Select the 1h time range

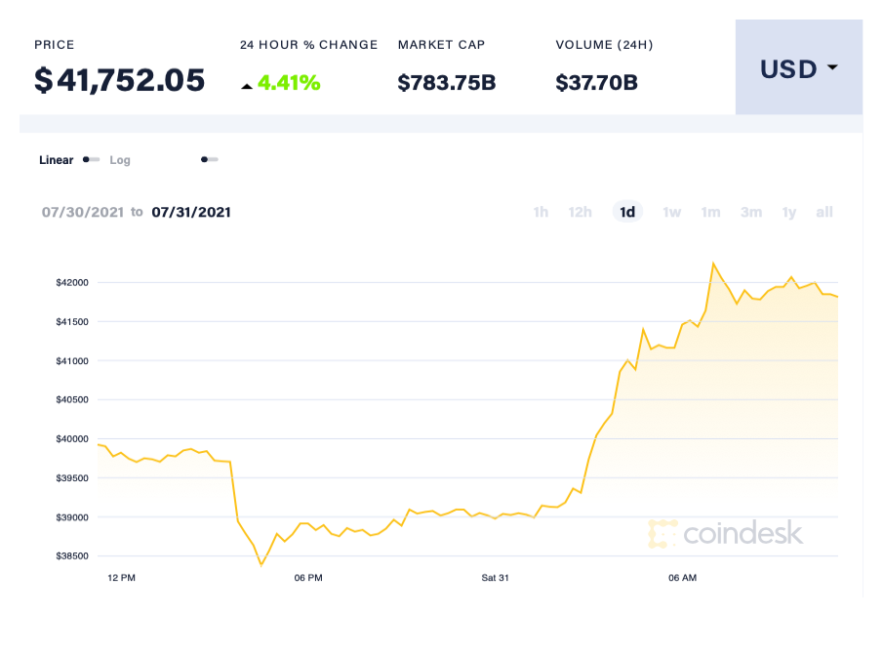541,212
